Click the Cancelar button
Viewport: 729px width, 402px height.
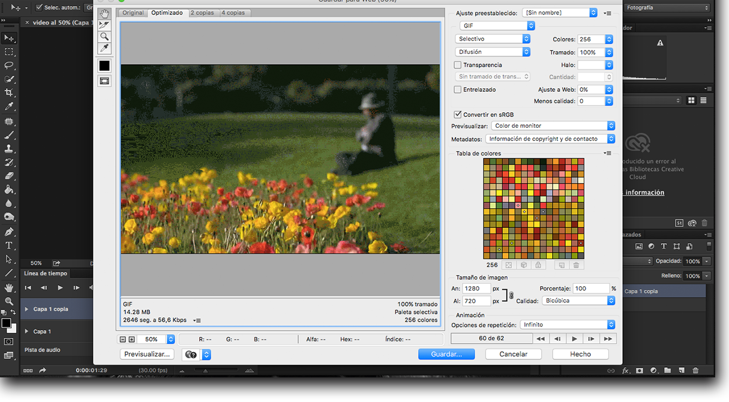[514, 354]
